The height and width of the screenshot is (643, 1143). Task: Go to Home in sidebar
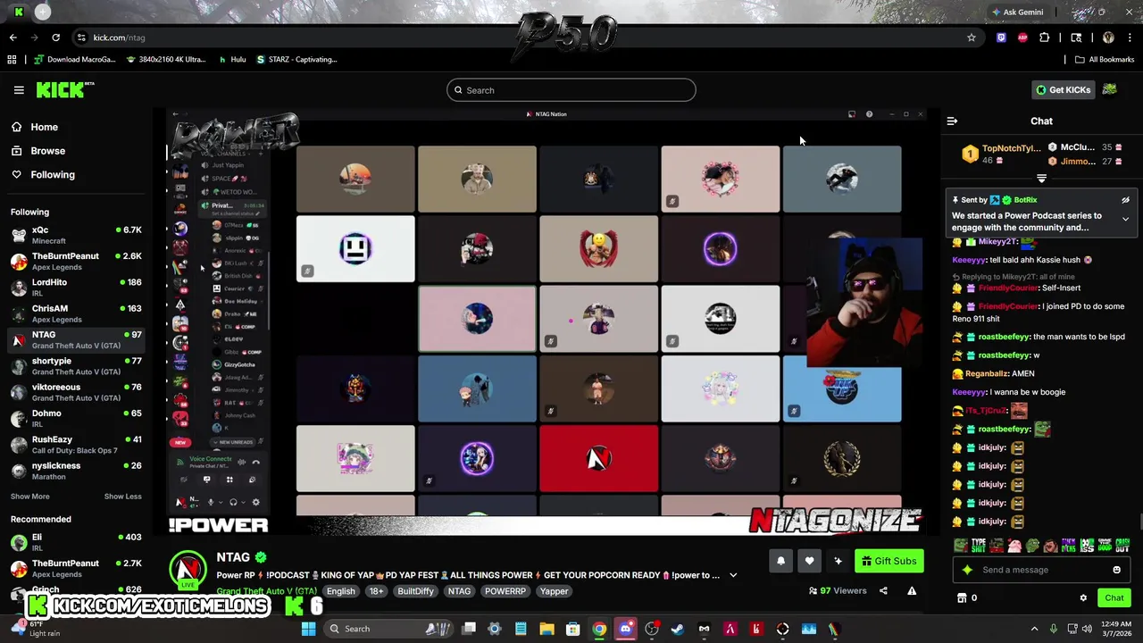pos(44,127)
